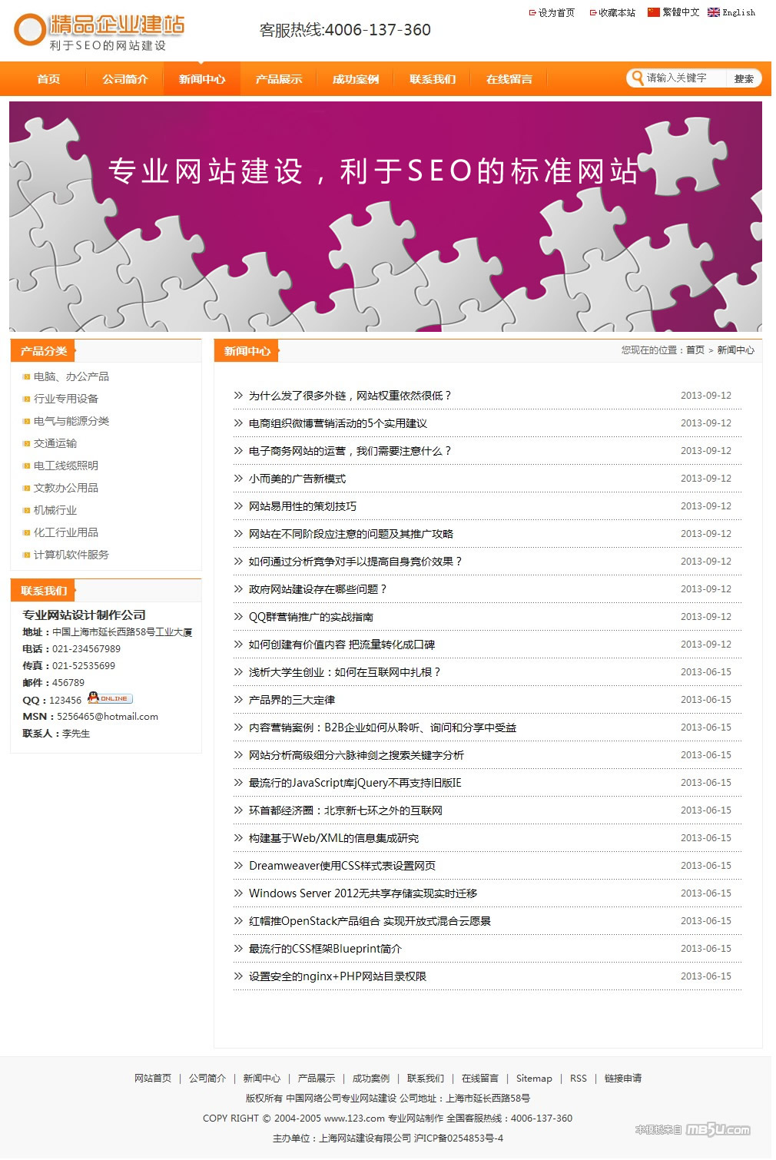Screen dimensions: 776x1160
Task: Open the 电脑、办公产品 category
Action: click(x=71, y=376)
